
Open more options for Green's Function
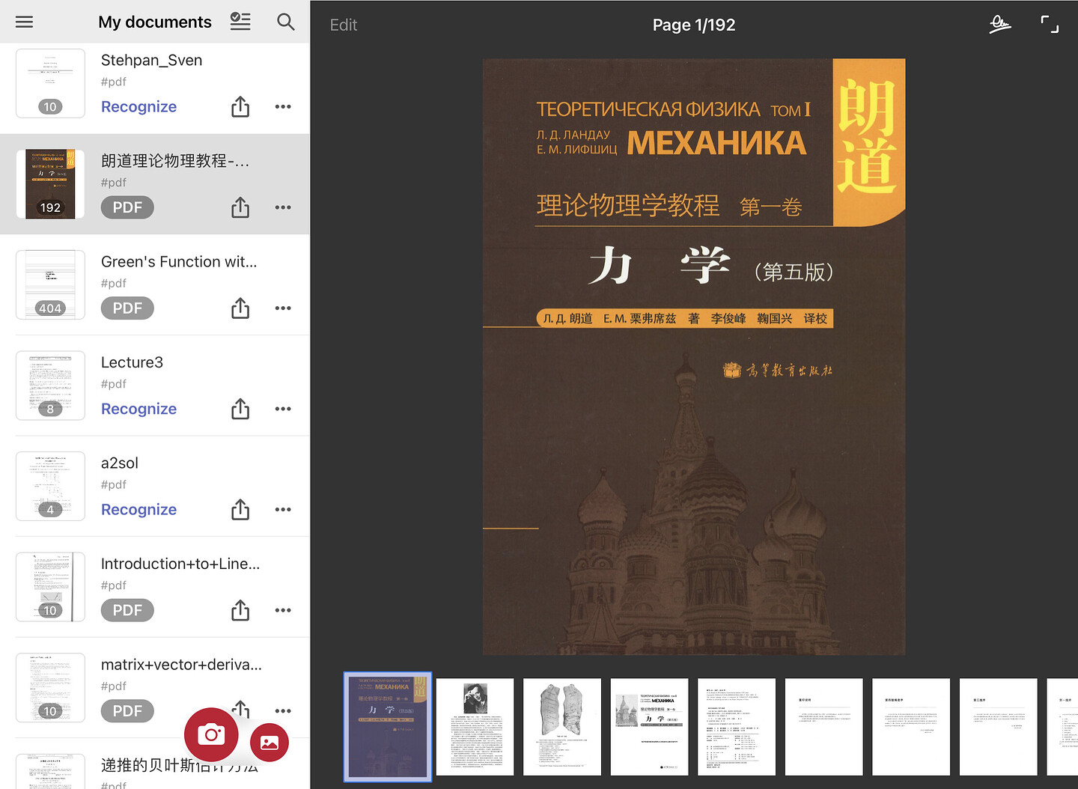coord(283,308)
